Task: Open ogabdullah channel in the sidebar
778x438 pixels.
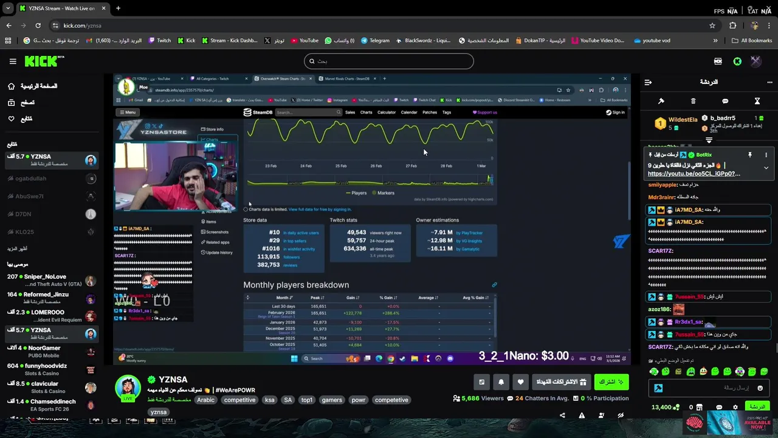Action: coord(51,178)
